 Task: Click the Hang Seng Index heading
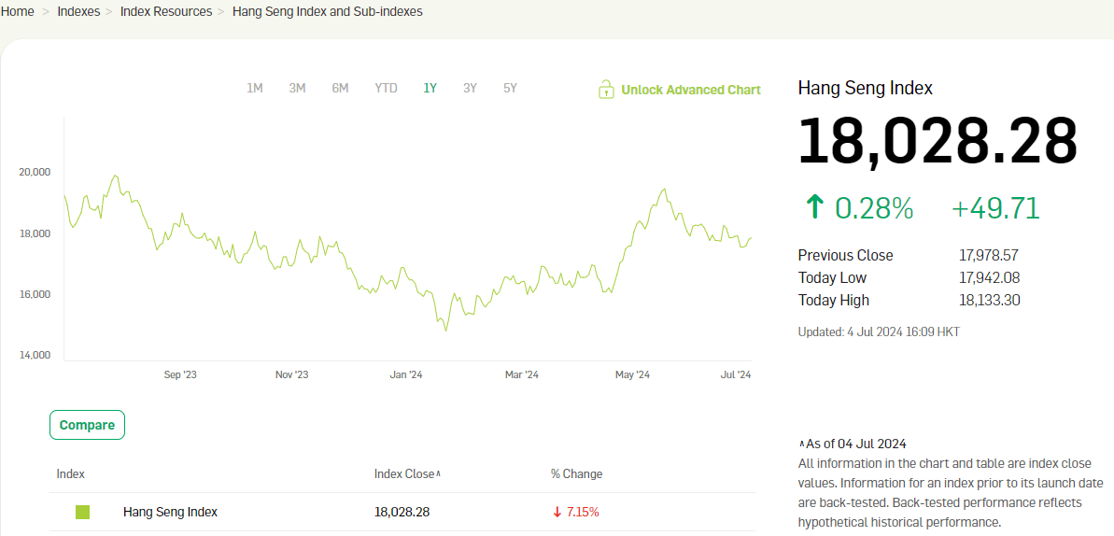click(x=866, y=88)
